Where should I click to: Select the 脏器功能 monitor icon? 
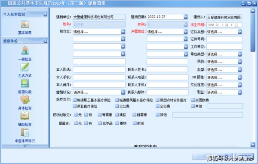[x=25, y=83]
